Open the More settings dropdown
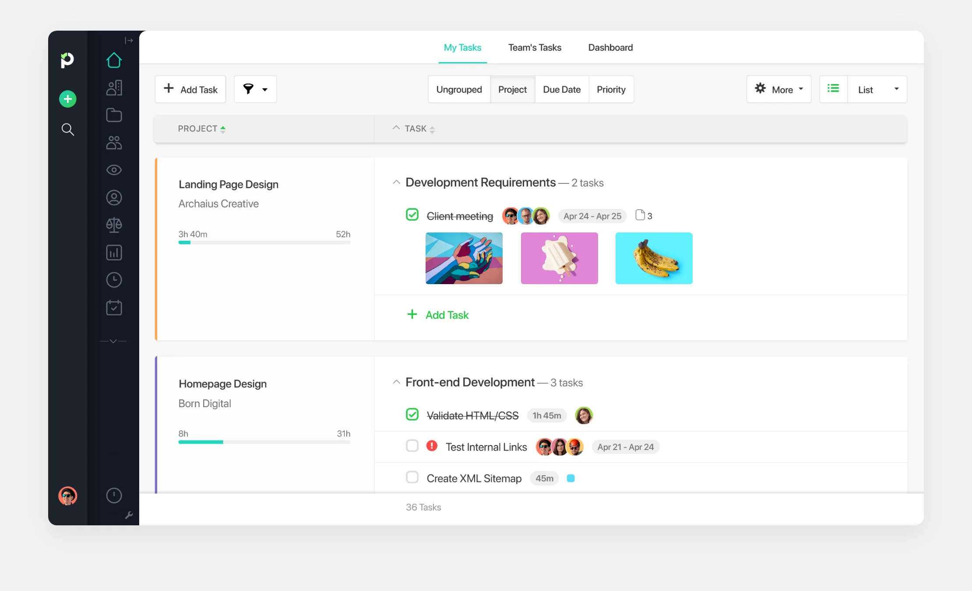Image resolution: width=972 pixels, height=591 pixels. [x=779, y=89]
